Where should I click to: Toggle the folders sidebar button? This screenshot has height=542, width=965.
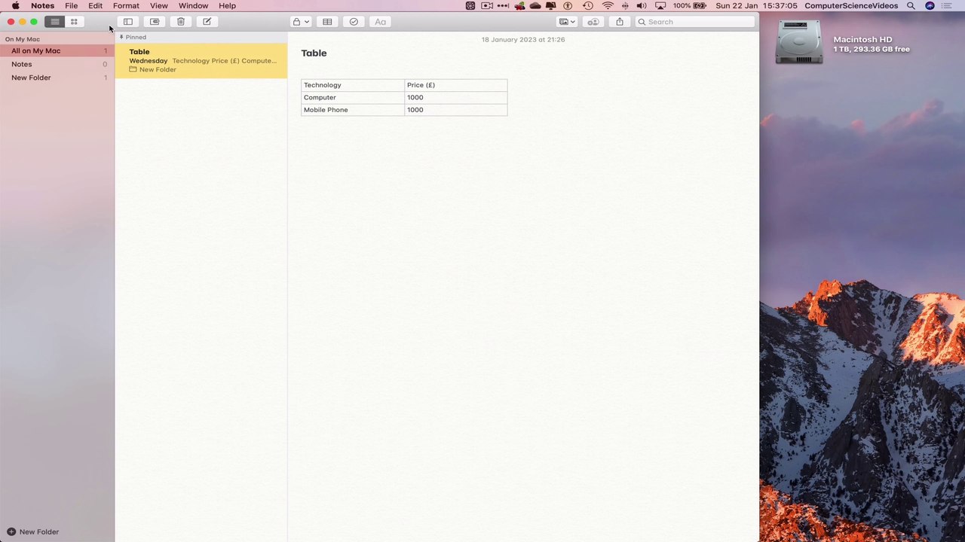point(128,22)
